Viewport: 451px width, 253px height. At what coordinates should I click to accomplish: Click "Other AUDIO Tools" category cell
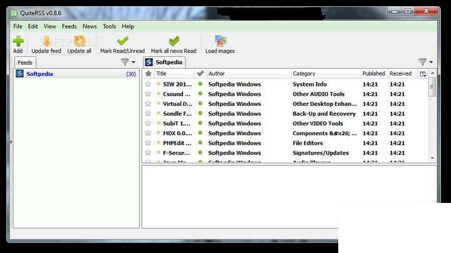(318, 94)
